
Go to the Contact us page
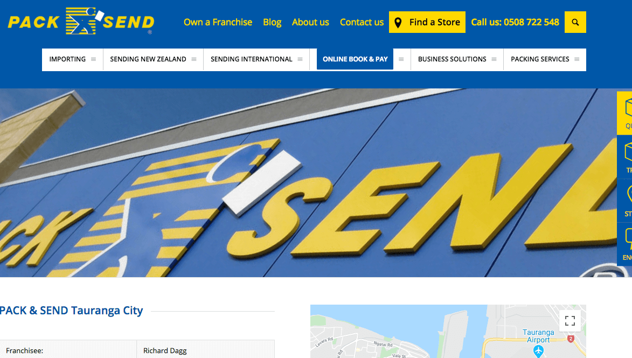362,22
